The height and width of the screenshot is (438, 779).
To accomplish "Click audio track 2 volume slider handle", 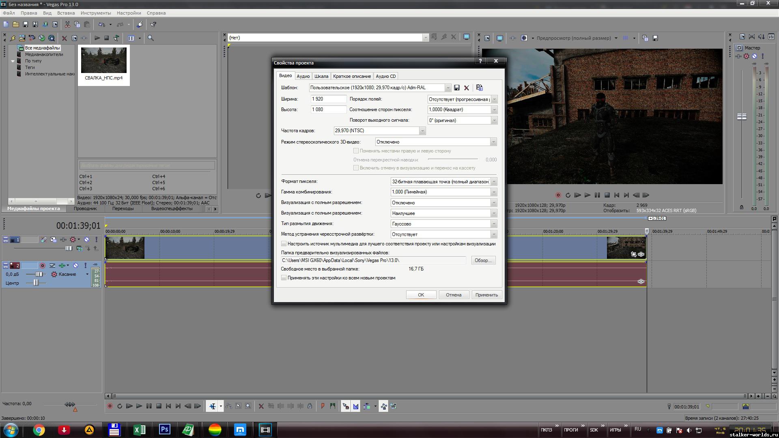I will coord(39,274).
